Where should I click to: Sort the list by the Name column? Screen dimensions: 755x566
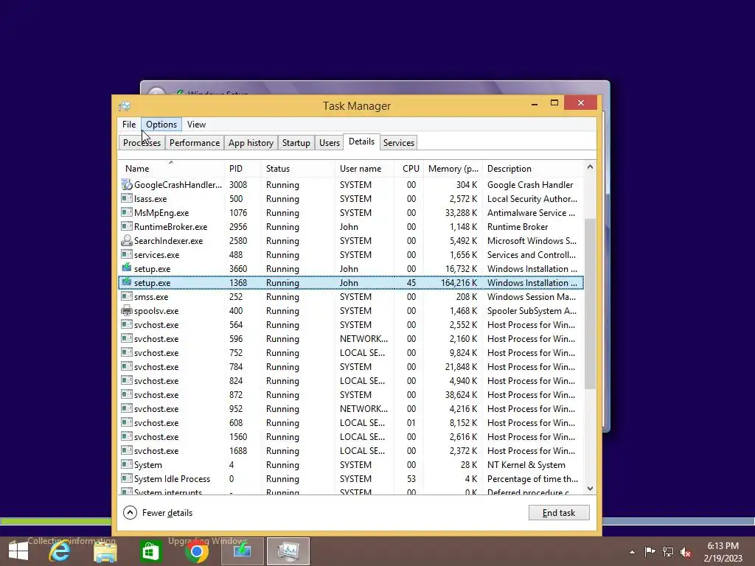point(171,169)
